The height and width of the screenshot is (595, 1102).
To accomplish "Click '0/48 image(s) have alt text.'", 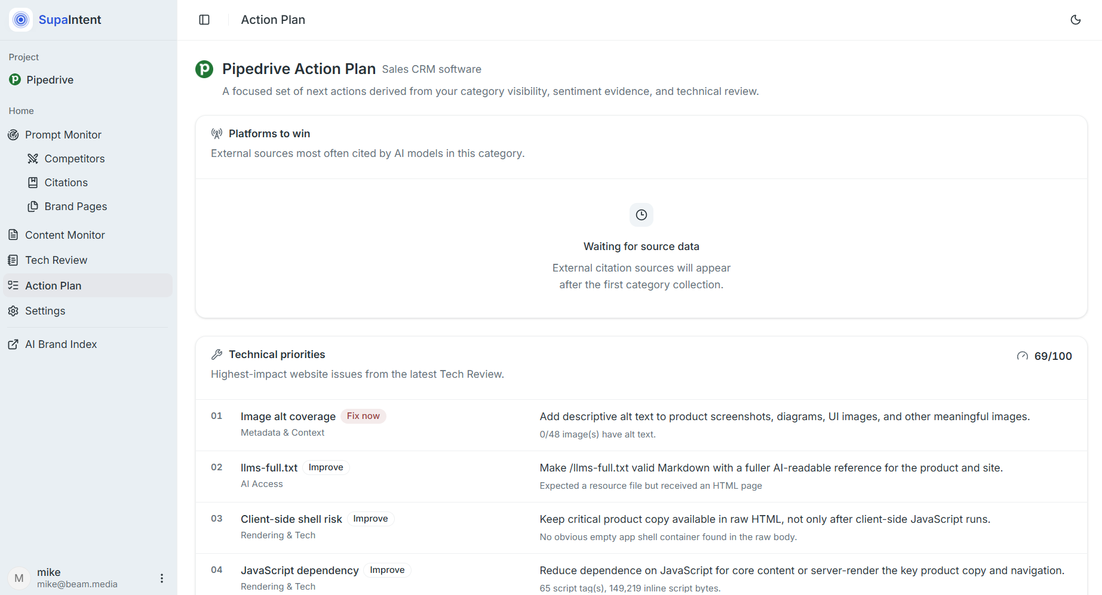I will (x=597, y=434).
